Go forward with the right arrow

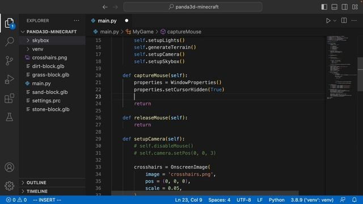[x=115, y=7]
